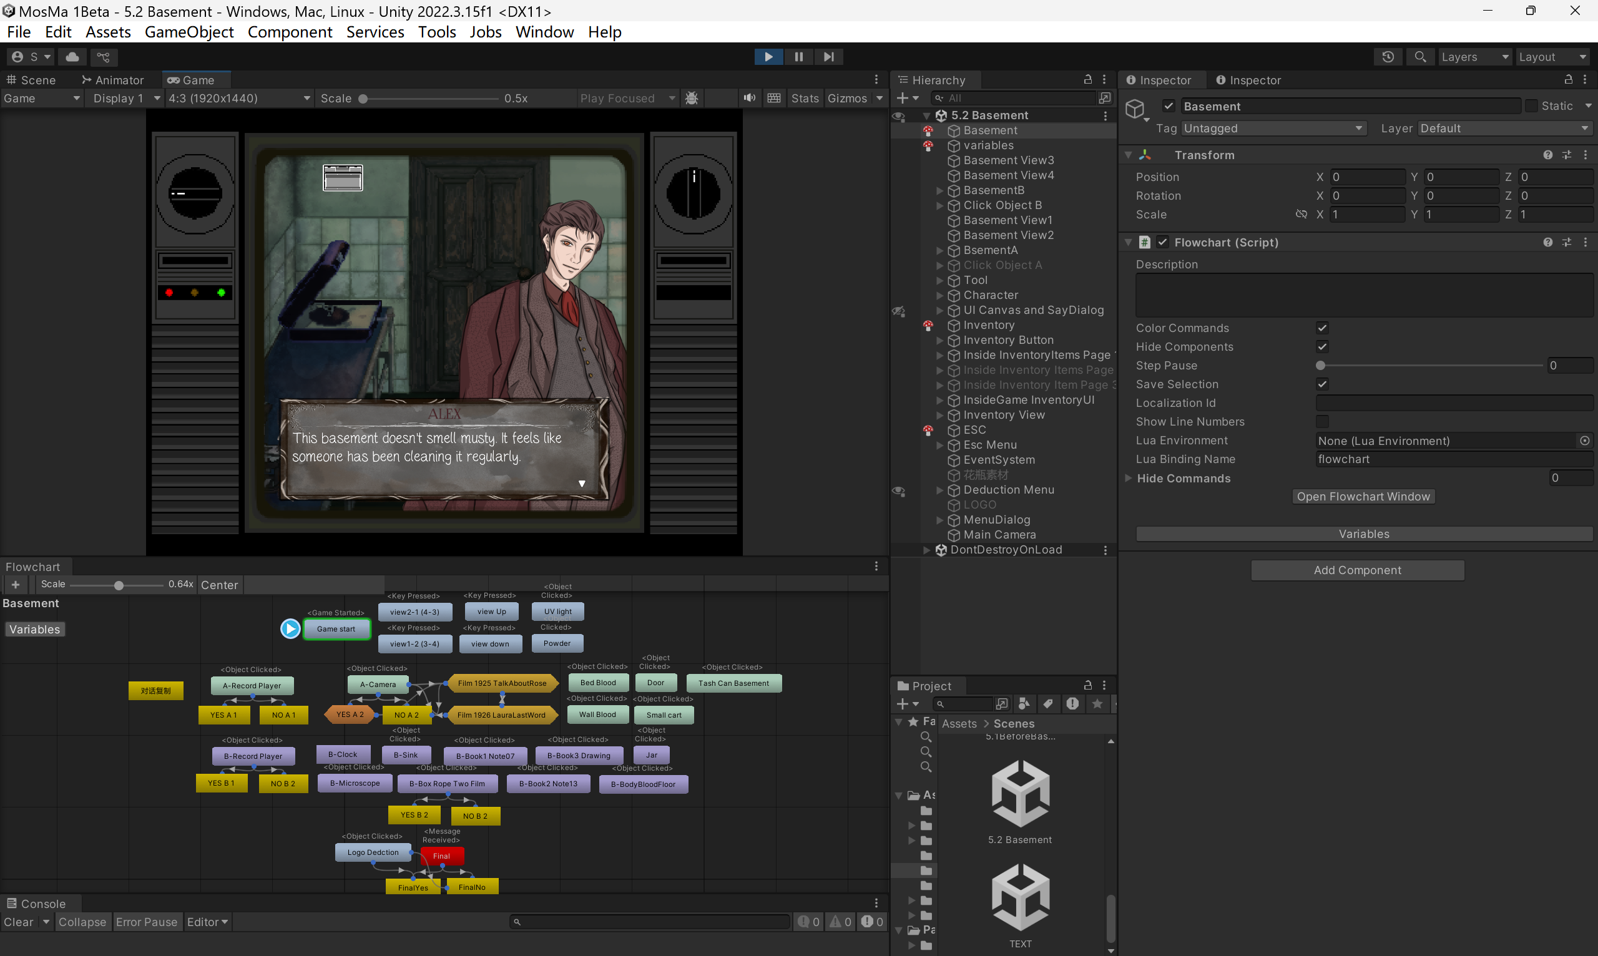Screen dimensions: 1598x956
Task: Open the Tools menu
Action: [436, 32]
